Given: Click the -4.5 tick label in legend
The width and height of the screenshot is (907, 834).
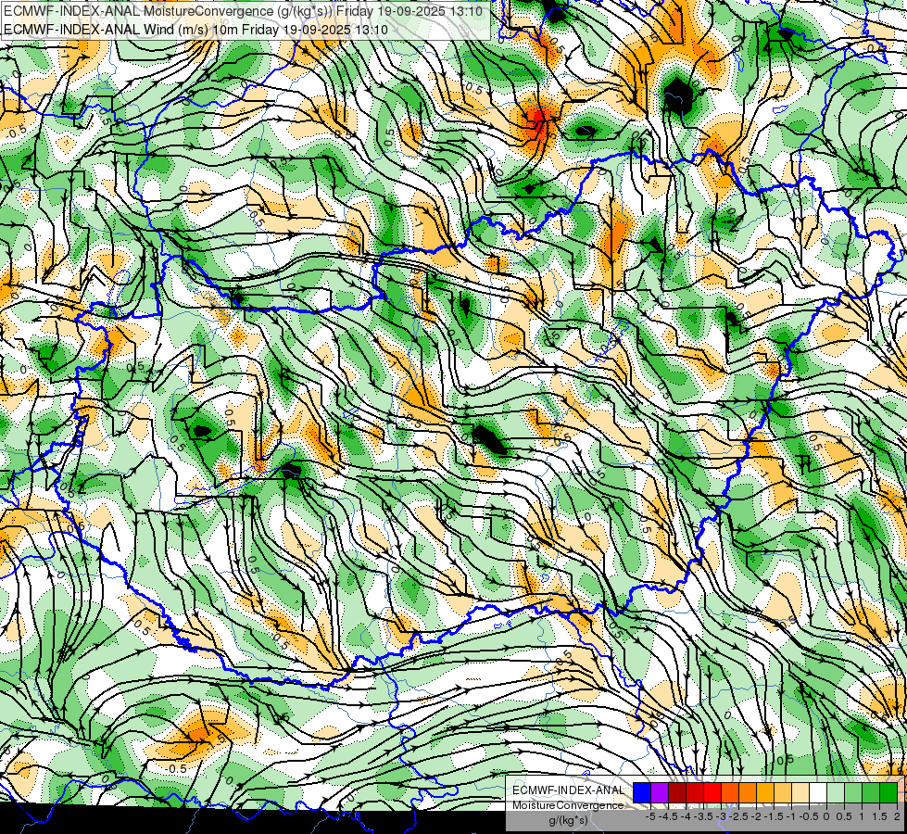Looking at the screenshot, I should point(666,816).
